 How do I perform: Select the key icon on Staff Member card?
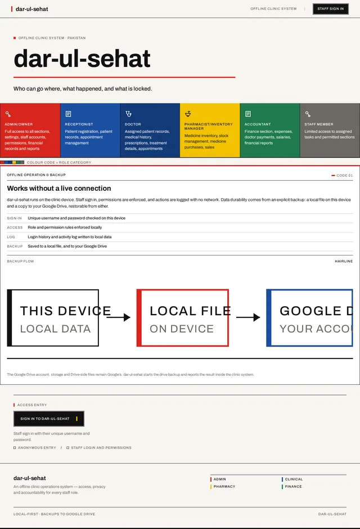(308, 114)
